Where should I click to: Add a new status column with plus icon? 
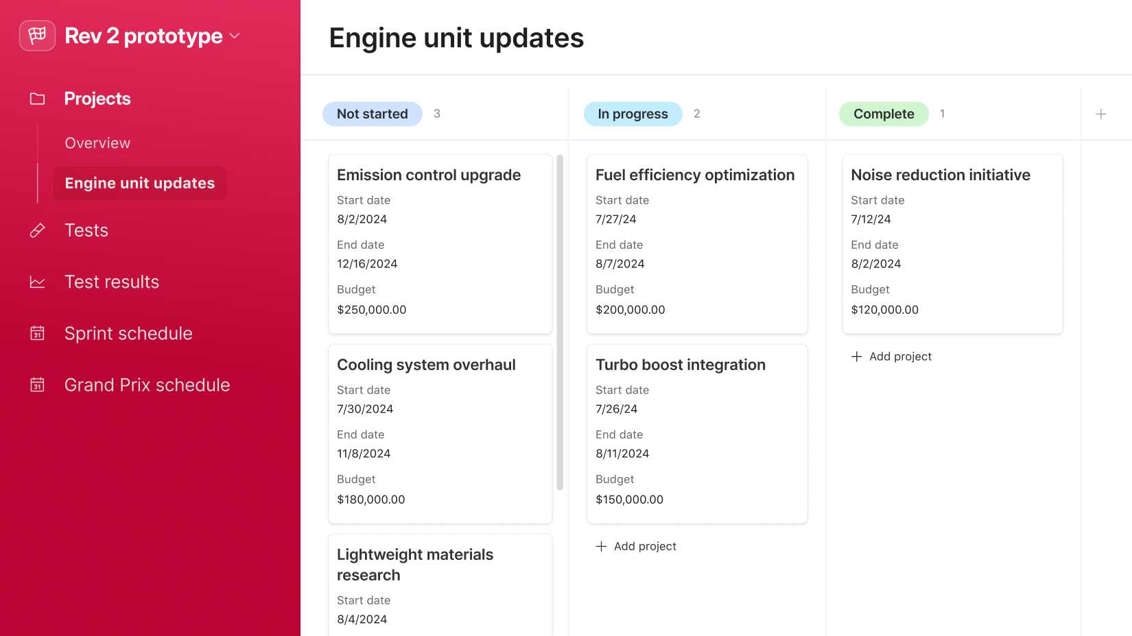[1101, 114]
